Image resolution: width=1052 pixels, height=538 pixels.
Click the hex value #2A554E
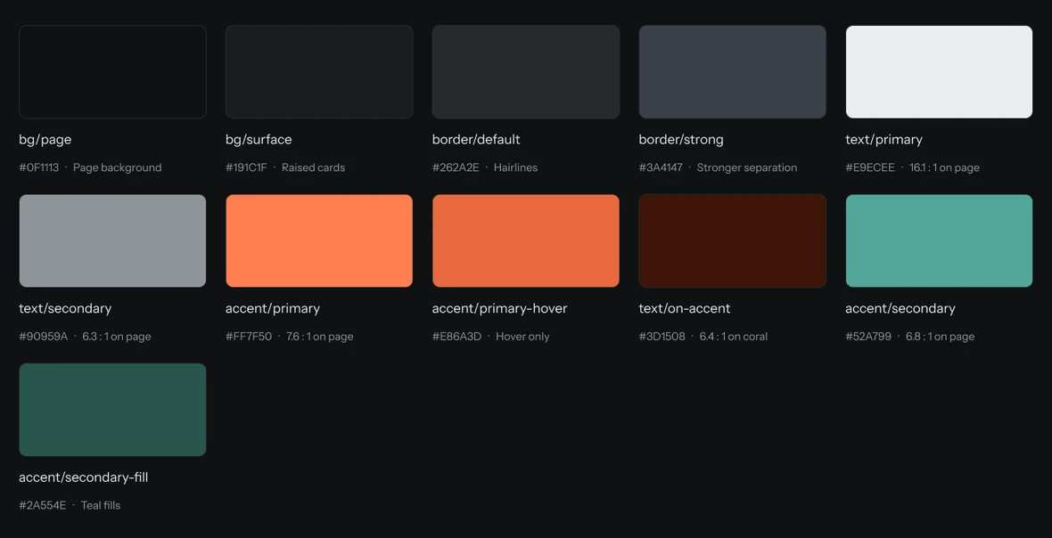[x=42, y=505]
